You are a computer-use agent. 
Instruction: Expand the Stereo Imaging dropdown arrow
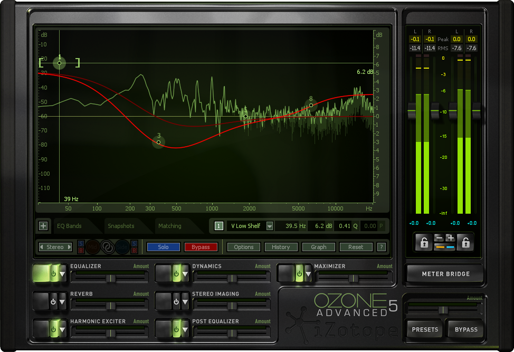coord(185,301)
